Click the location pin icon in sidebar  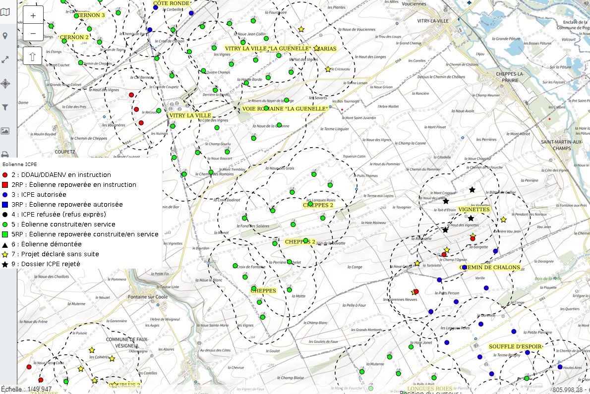[x=5, y=36]
